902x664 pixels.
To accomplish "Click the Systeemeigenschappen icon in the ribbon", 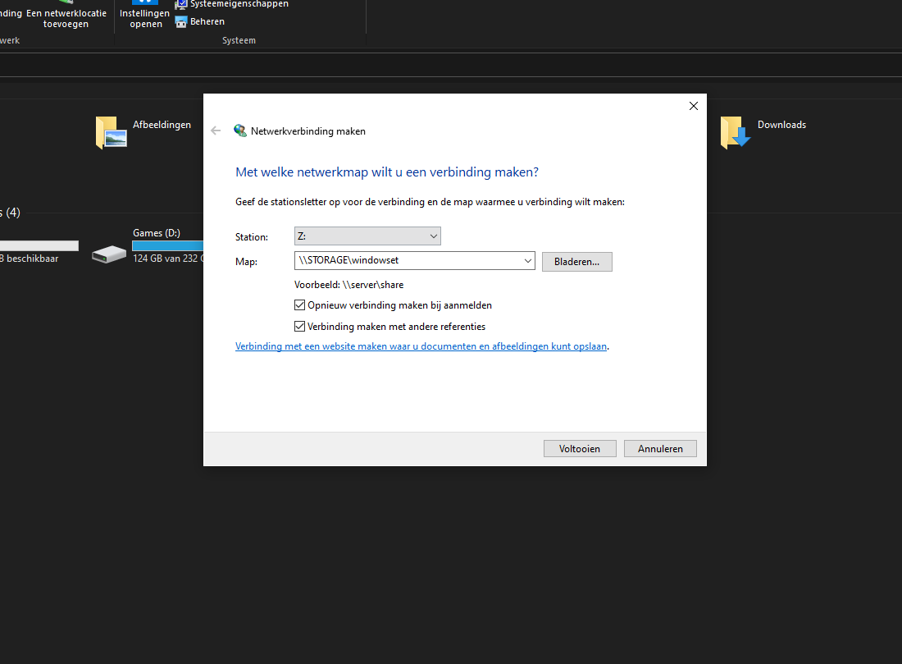I will pos(181,4).
